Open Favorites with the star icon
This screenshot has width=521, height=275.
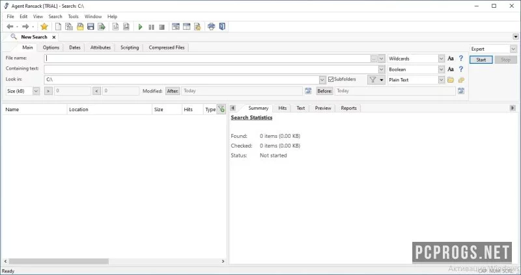point(44,27)
